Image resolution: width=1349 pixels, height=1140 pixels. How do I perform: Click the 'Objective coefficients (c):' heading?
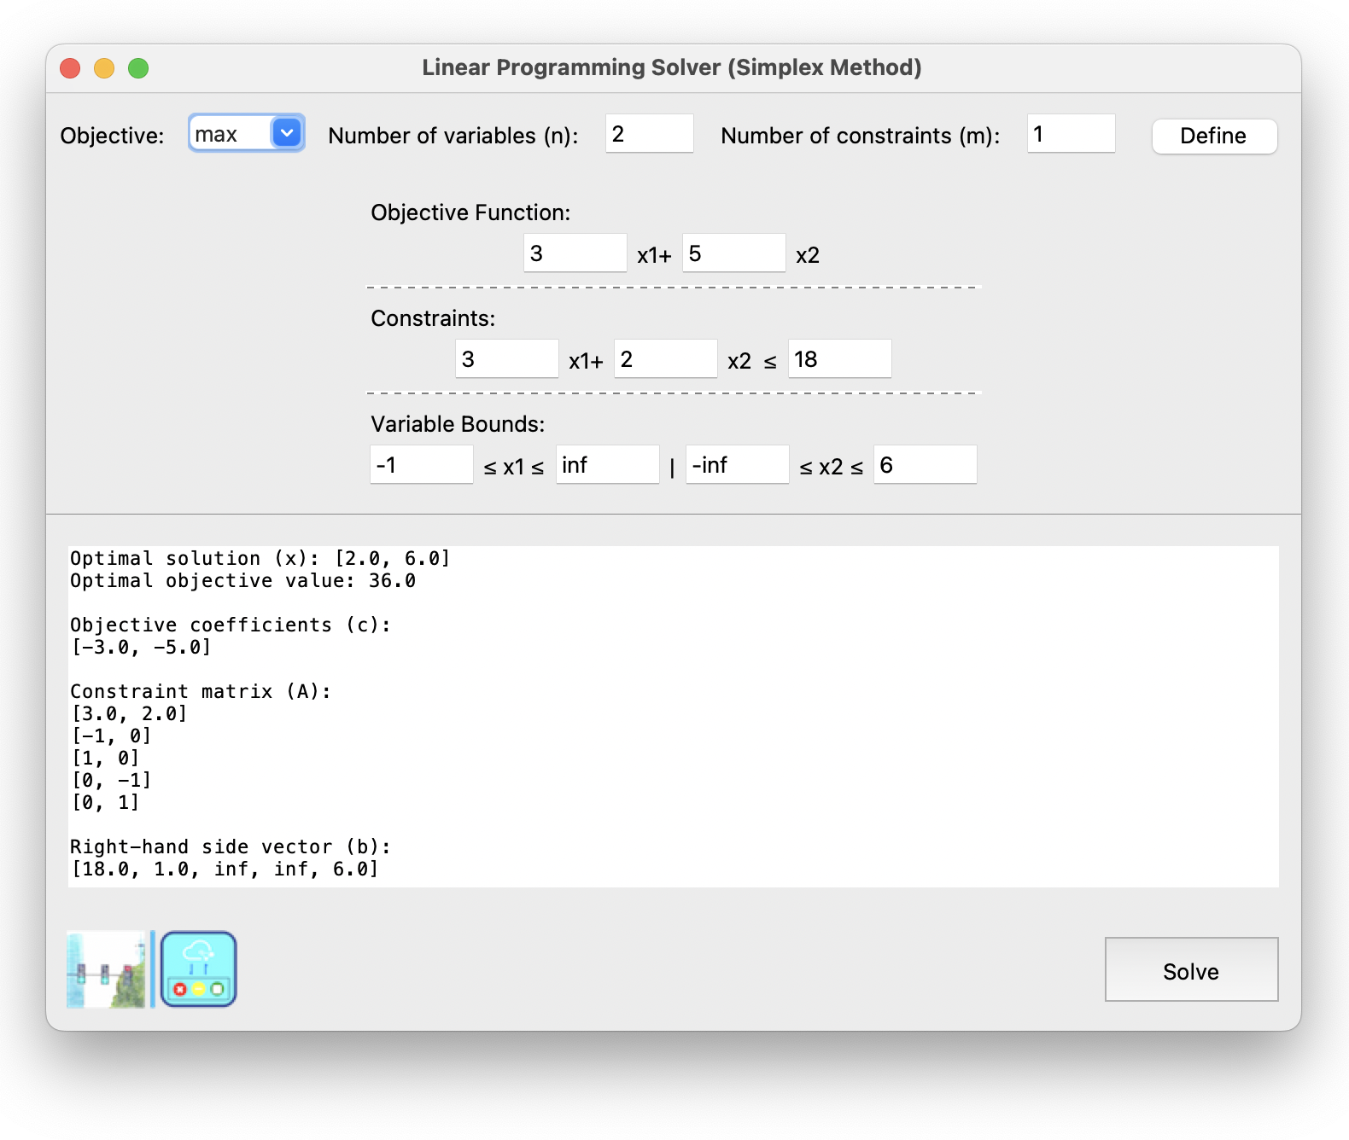[231, 625]
